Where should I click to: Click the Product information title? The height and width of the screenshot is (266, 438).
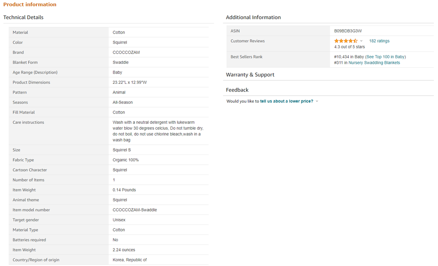[x=30, y=4]
